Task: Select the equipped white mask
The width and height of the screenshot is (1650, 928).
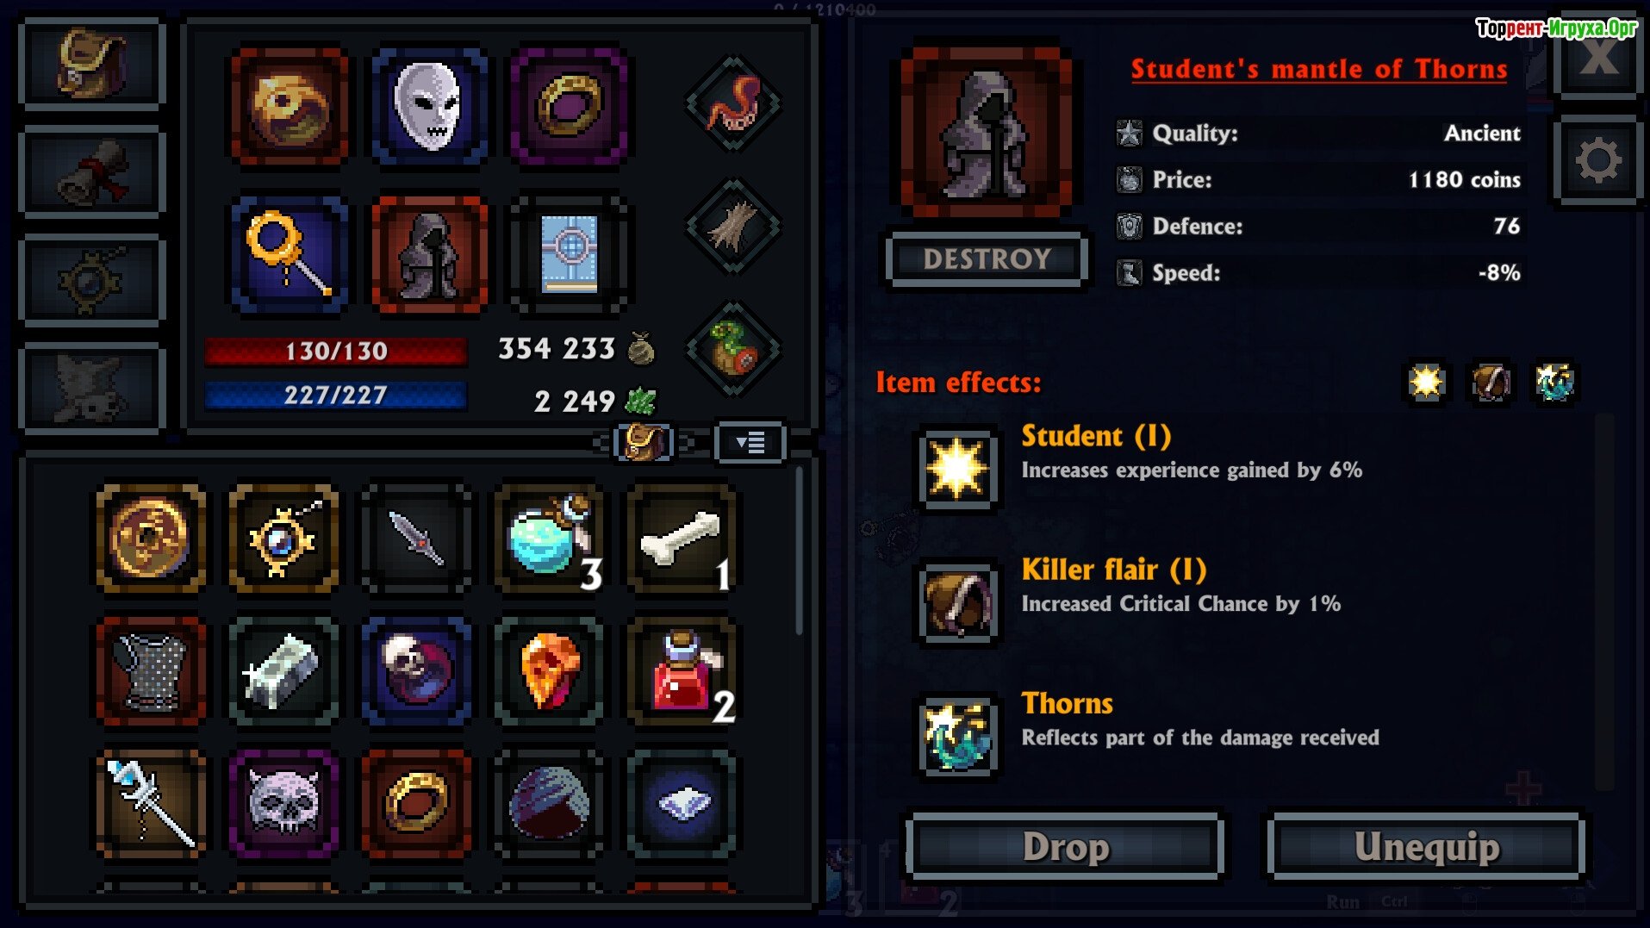Action: 429,106
